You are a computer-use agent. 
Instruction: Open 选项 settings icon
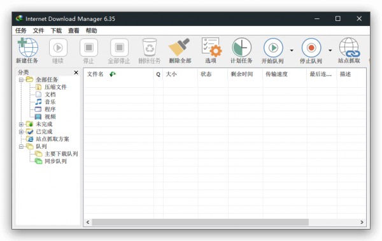[x=211, y=47]
